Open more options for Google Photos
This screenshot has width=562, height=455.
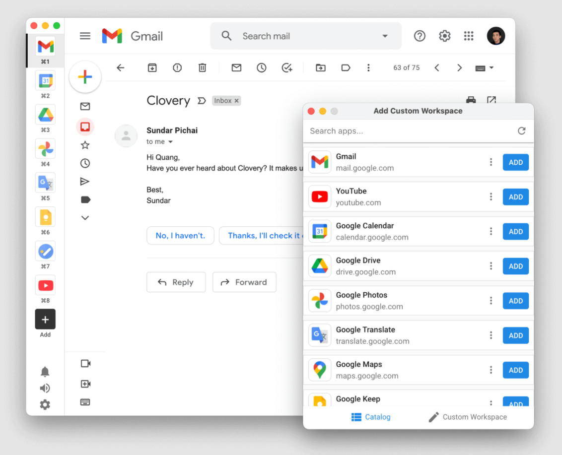pos(491,301)
